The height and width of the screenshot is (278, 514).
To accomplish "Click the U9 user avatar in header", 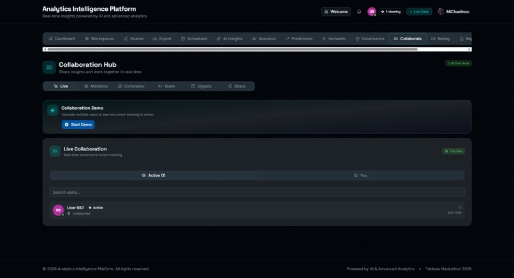I will point(371,11).
